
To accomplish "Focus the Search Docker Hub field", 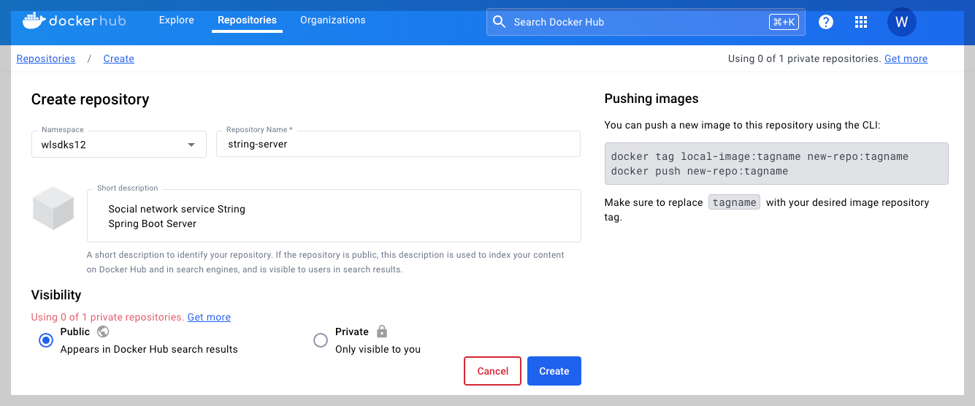I will (x=646, y=22).
